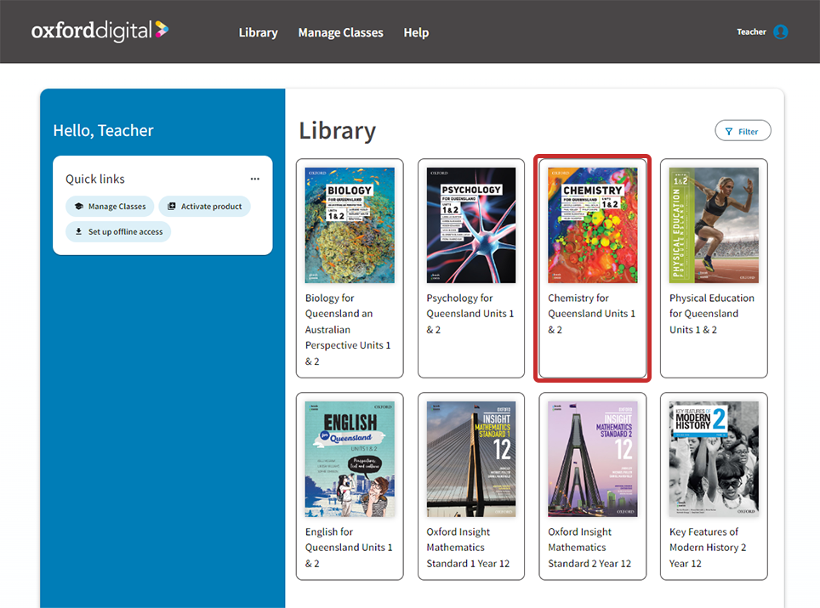
Task: Click title English for Queensland Units 1 & 2
Action: click(x=349, y=548)
